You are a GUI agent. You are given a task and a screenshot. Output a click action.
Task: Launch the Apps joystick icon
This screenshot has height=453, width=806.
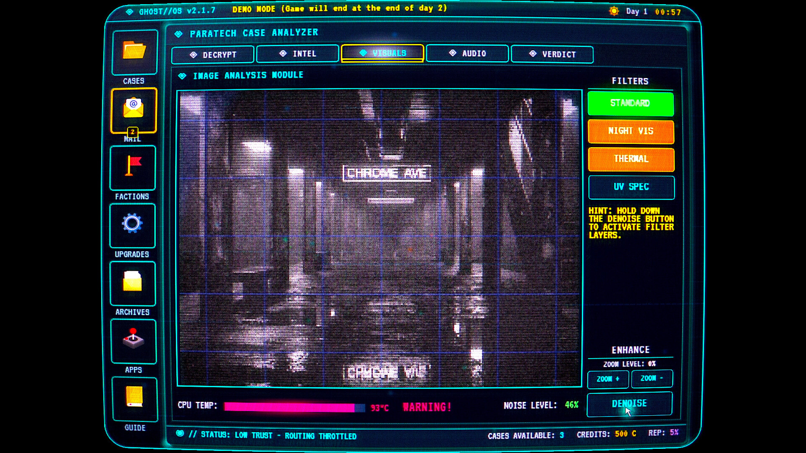point(133,341)
